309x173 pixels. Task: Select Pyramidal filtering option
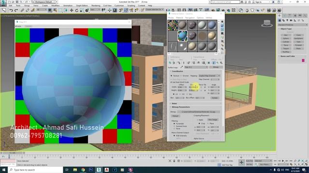coord(174,124)
